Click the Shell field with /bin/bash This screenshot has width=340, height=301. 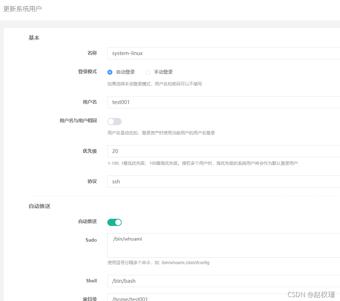click(x=224, y=281)
